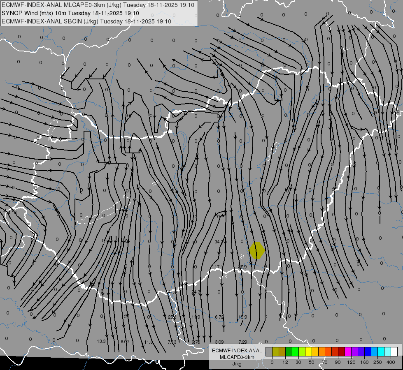Click the 13.3 value on the map
Image resolution: width=403 pixels, height=370 pixels.
click(101, 341)
